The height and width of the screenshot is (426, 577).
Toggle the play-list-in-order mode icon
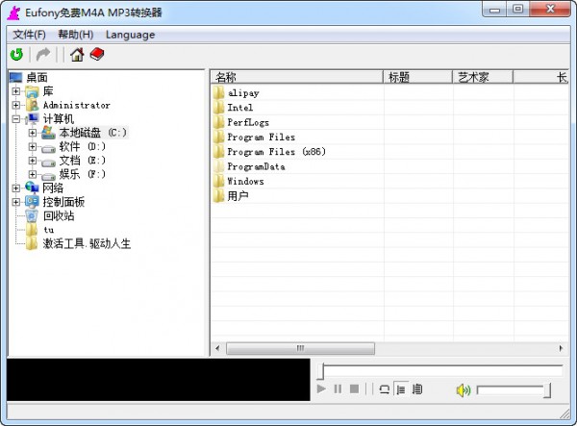click(x=401, y=388)
